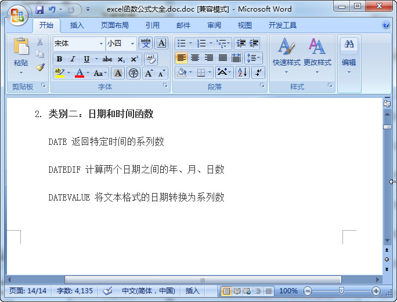Open Word help question mark

tap(386, 25)
